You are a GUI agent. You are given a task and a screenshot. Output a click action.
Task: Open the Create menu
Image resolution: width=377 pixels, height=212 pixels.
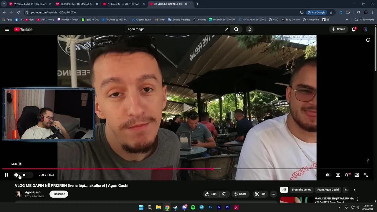point(338,29)
